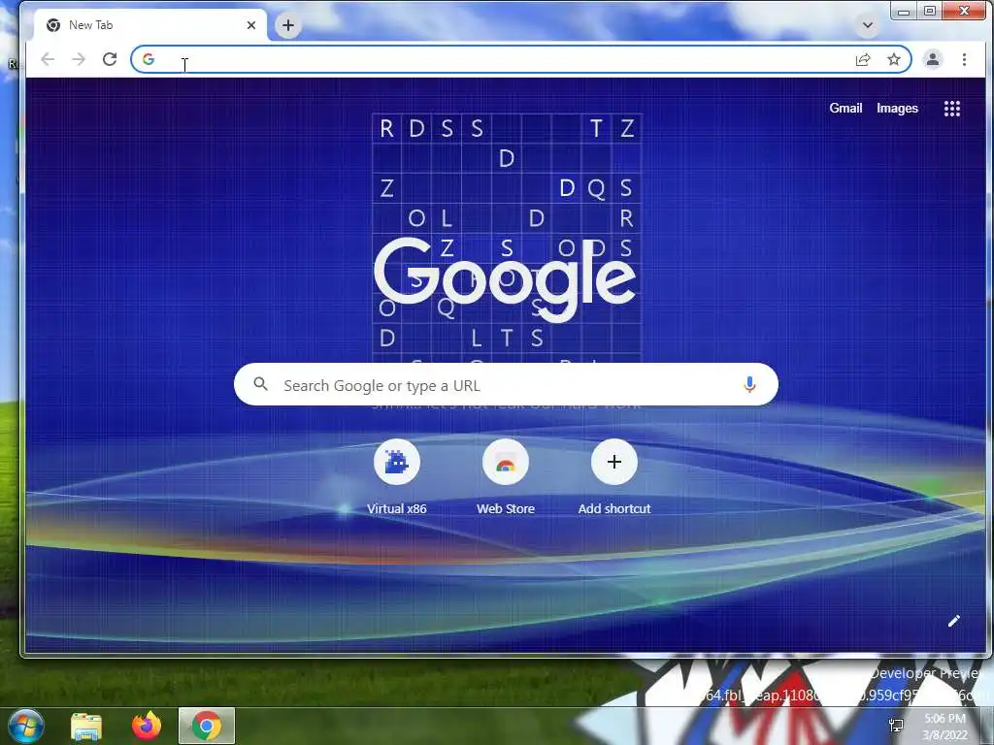
Task: Click the Google icon in address bar
Action: 149,59
